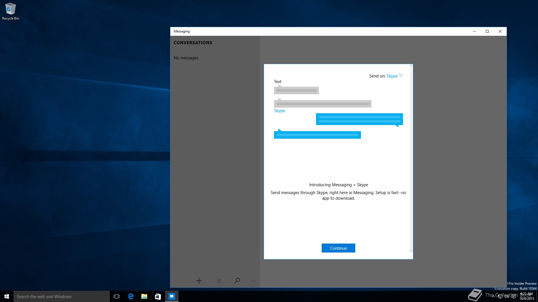Click the scroll-up arrow in the intro dialog
Viewport: 538px width, 302px height.
[411, 66]
